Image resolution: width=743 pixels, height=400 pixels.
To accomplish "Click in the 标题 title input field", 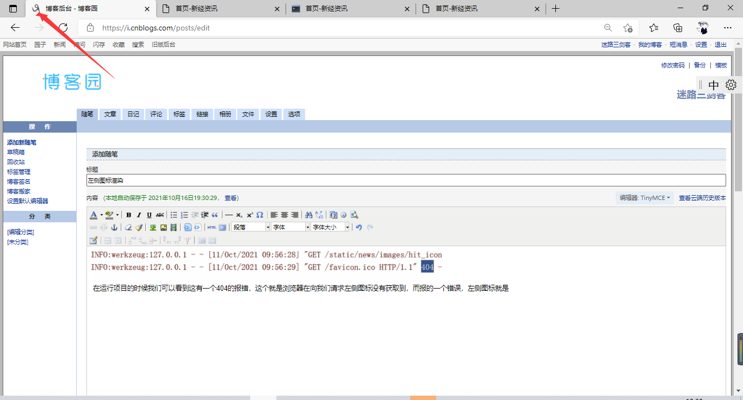I will (406, 180).
